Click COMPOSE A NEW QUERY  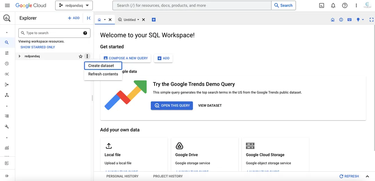(126, 58)
